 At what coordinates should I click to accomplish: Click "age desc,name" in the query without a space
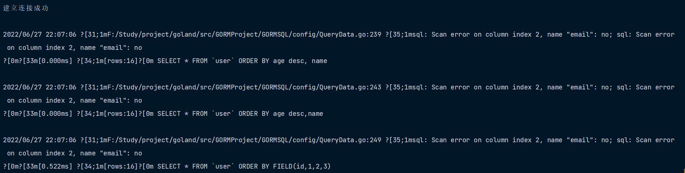tap(298, 114)
